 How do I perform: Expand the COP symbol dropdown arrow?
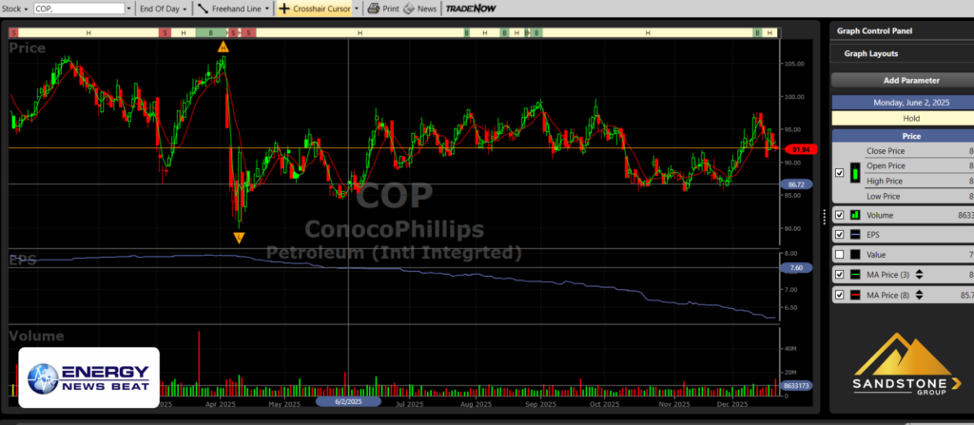click(128, 10)
